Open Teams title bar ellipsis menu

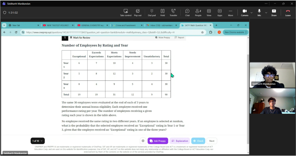coord(266,4)
